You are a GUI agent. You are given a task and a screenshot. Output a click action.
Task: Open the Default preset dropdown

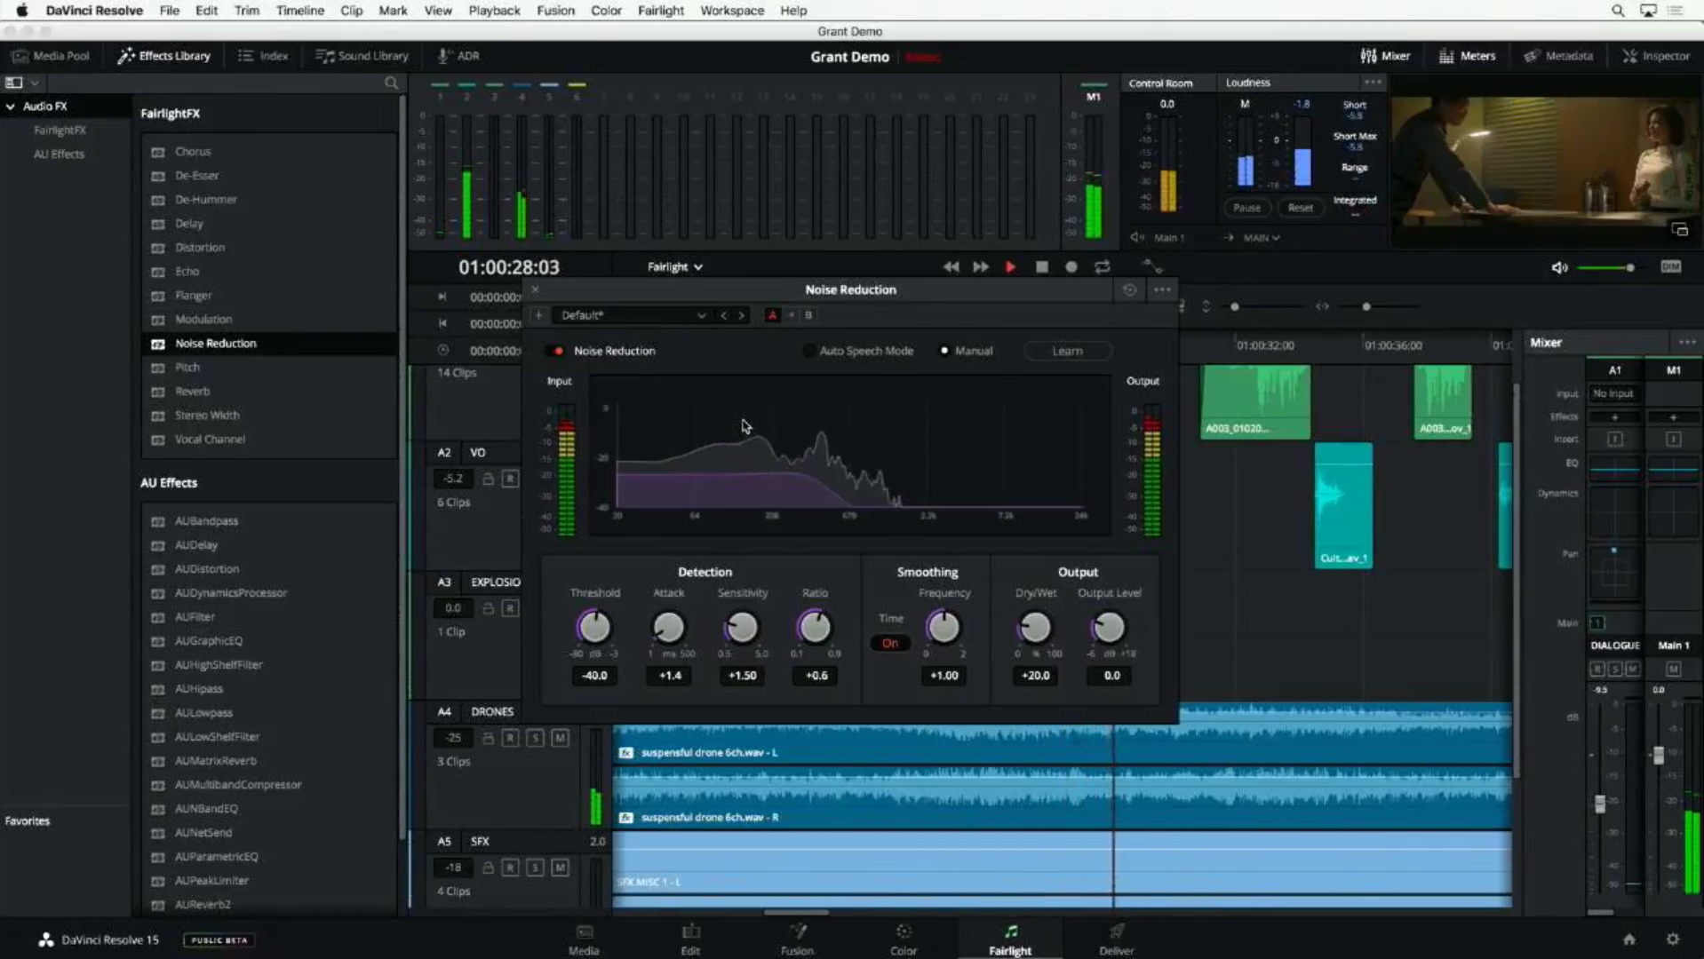633,315
